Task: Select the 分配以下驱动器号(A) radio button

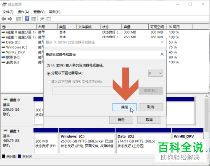Action: [48, 73]
